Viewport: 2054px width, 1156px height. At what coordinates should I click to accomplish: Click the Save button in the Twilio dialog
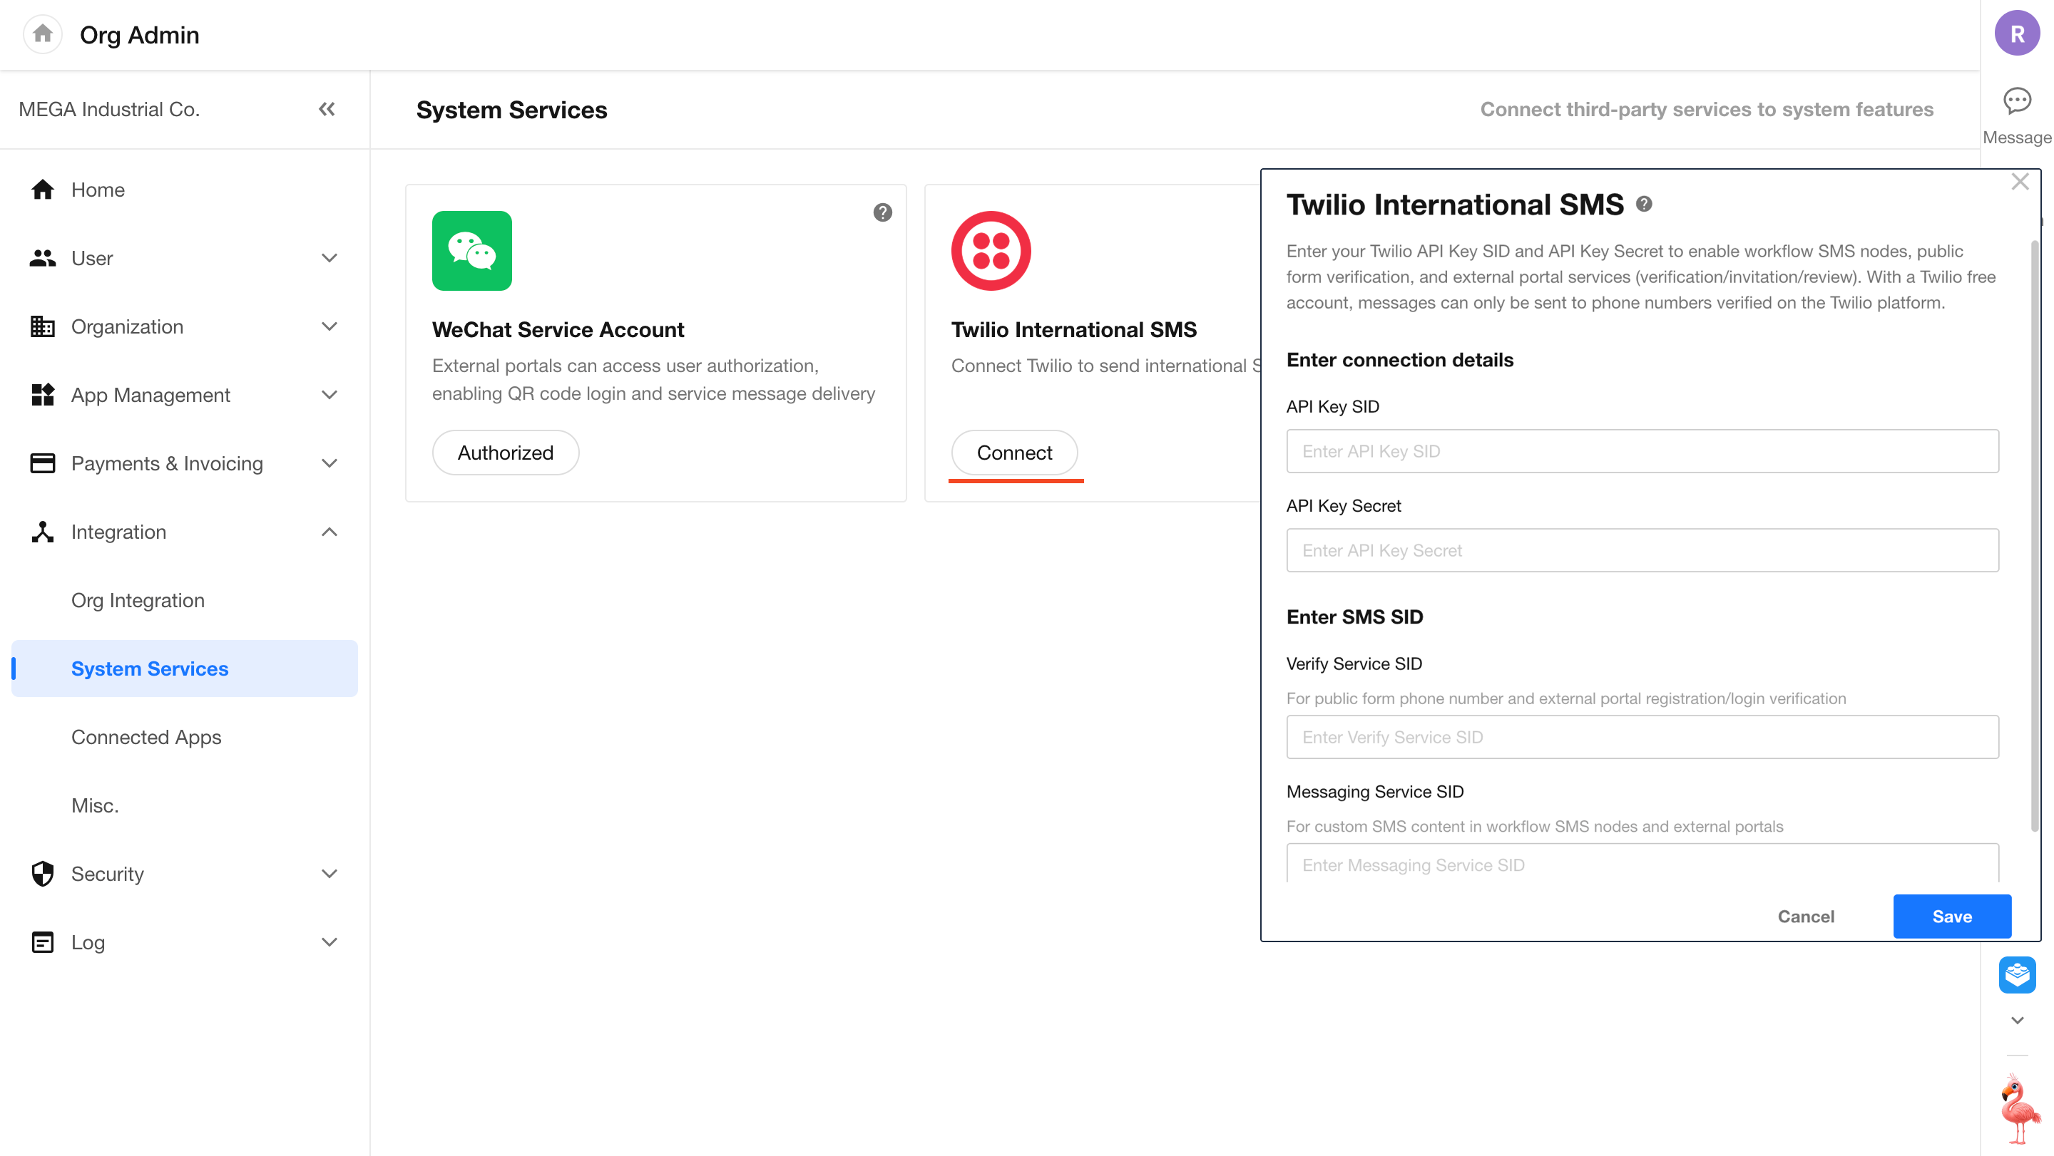(1951, 917)
